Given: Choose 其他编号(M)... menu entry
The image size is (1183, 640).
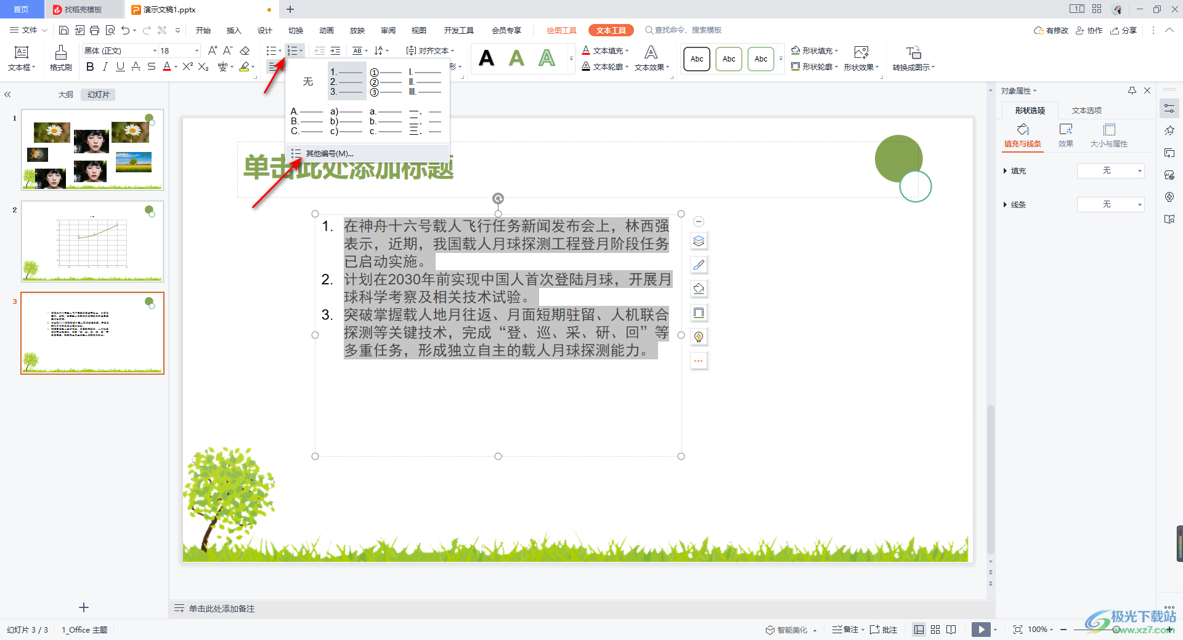Looking at the screenshot, I should pos(367,153).
